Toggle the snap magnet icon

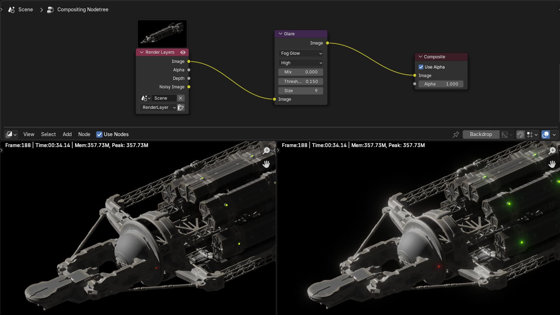(x=520, y=134)
